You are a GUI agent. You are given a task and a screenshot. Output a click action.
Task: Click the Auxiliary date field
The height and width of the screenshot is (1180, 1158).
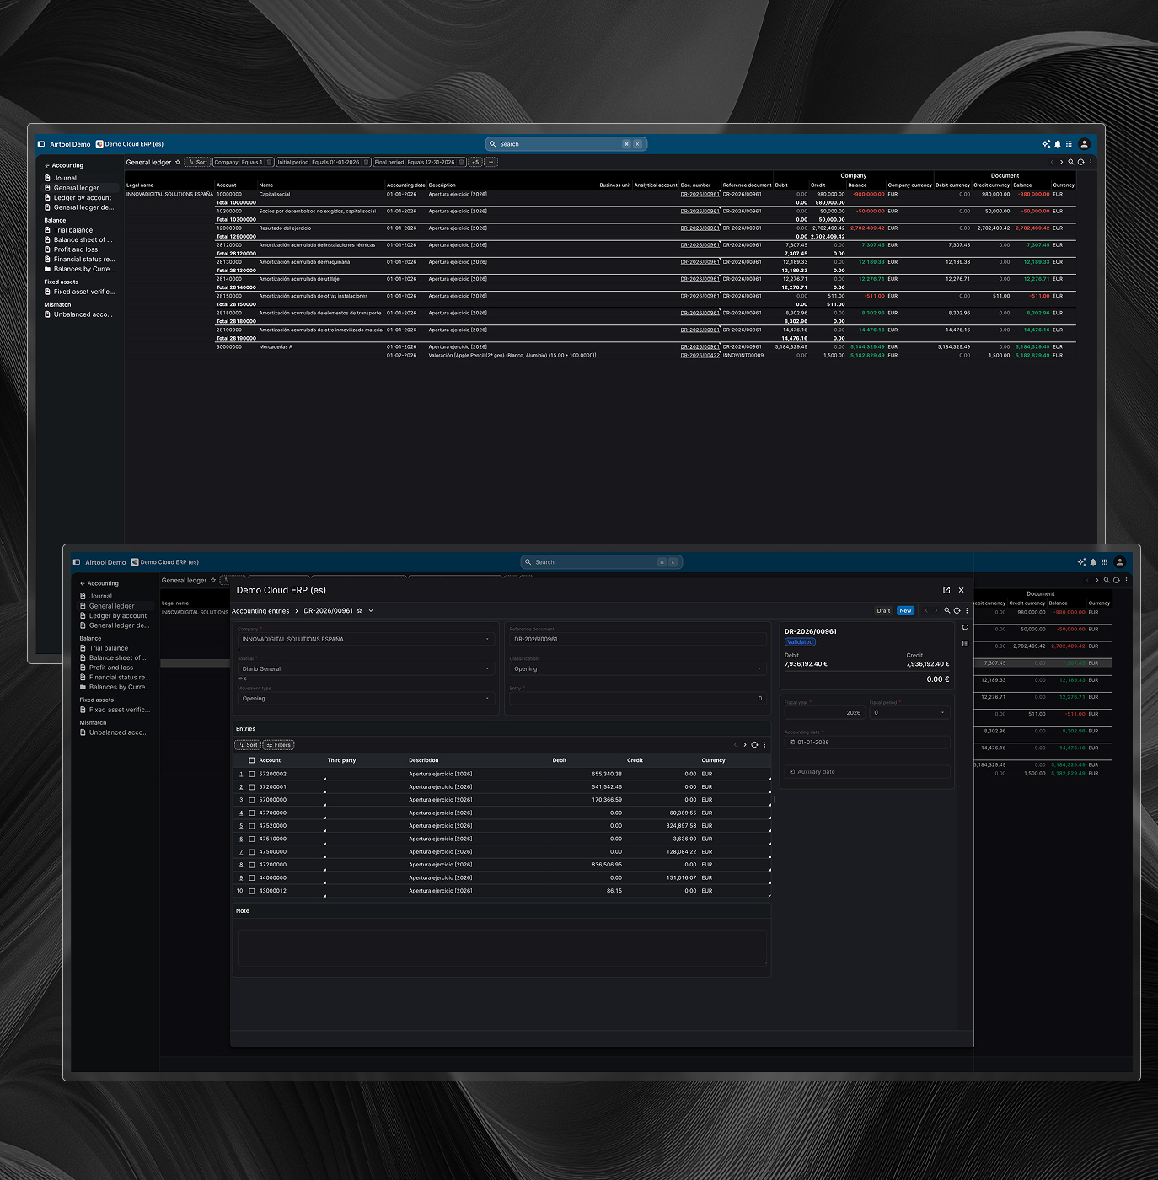pyautogui.click(x=867, y=772)
